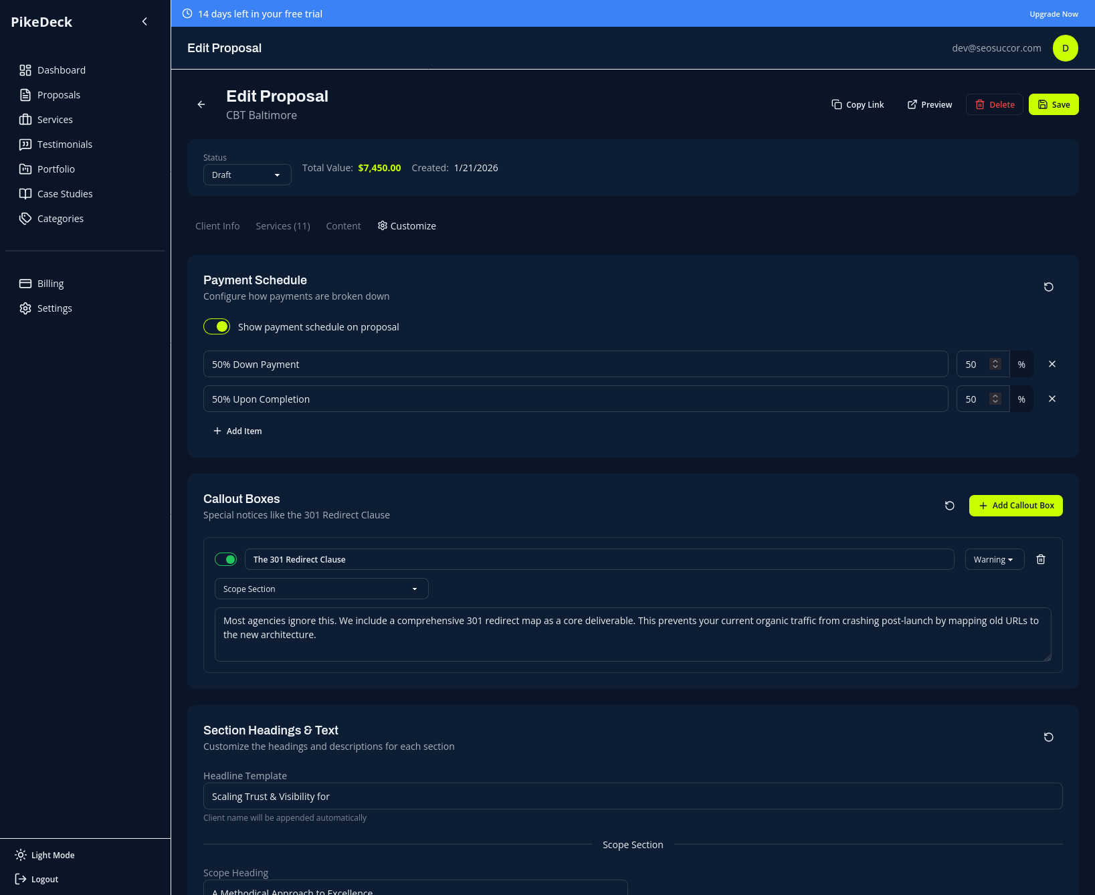Click the back arrow beside Edit Proposal

click(201, 104)
